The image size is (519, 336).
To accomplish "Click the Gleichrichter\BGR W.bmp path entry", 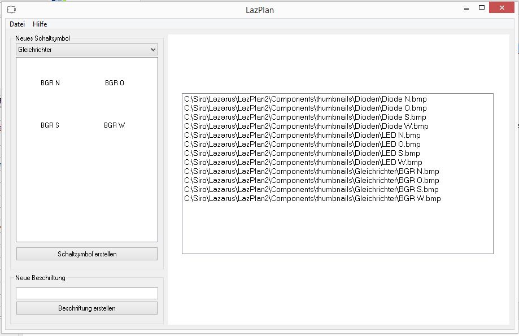I will pos(312,199).
